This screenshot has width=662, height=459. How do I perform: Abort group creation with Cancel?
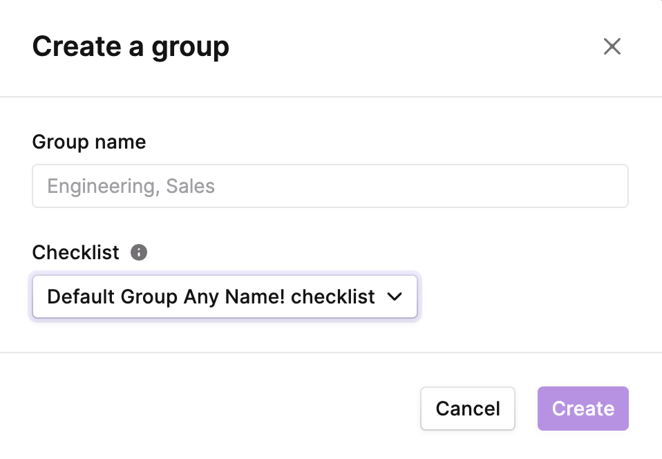pyautogui.click(x=468, y=409)
